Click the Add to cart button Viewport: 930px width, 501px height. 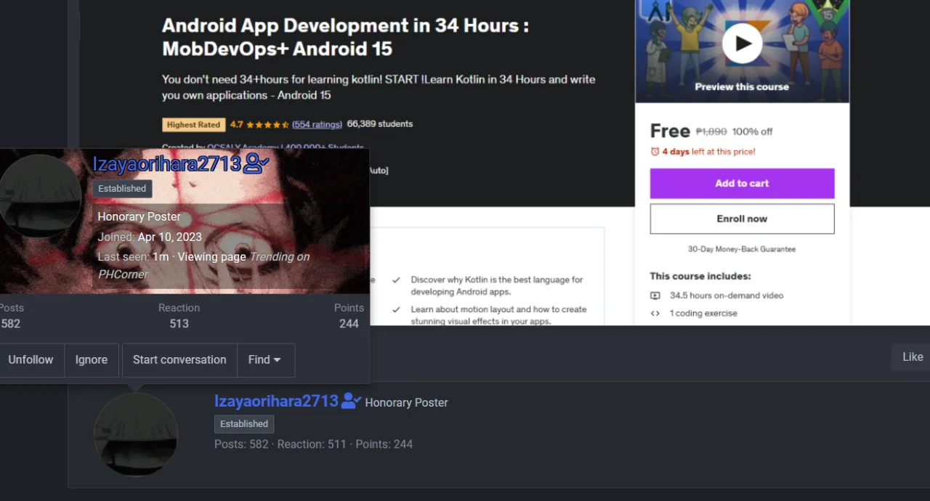pos(742,184)
